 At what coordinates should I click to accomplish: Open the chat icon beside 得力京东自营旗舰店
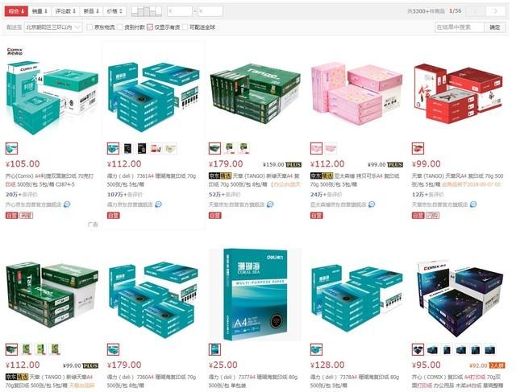pyautogui.click(x=158, y=204)
